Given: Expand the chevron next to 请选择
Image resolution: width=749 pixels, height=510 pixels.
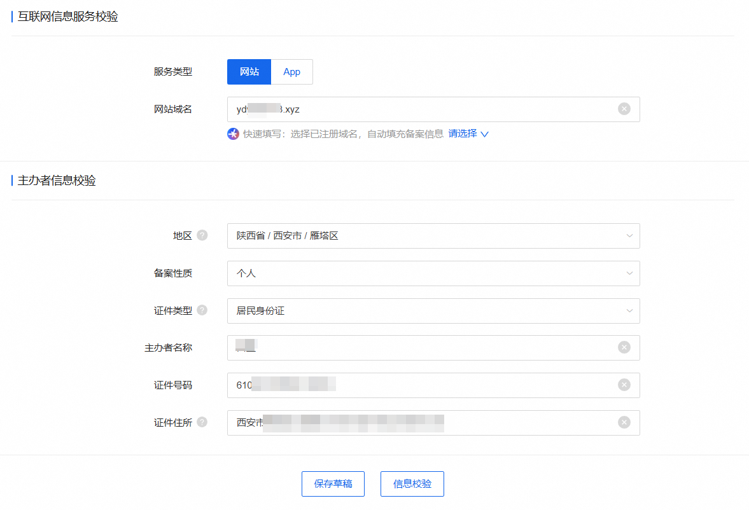Looking at the screenshot, I should [484, 134].
